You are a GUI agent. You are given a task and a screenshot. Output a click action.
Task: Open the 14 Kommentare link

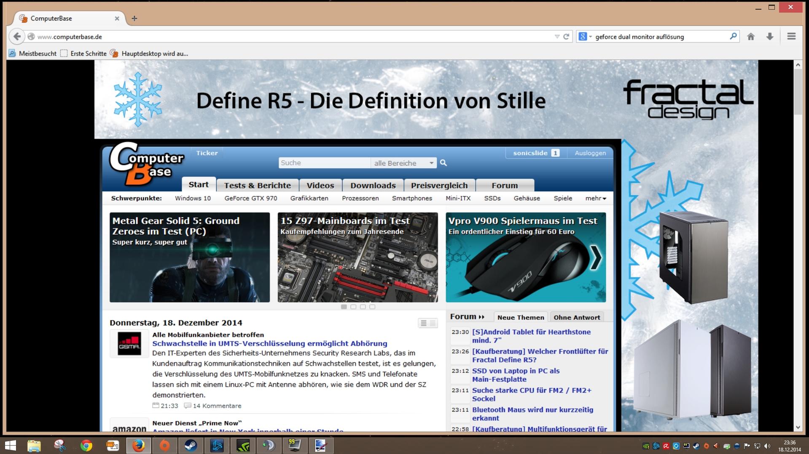(213, 406)
